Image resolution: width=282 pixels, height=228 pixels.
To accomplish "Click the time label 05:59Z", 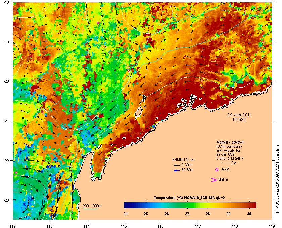I will [240, 119].
